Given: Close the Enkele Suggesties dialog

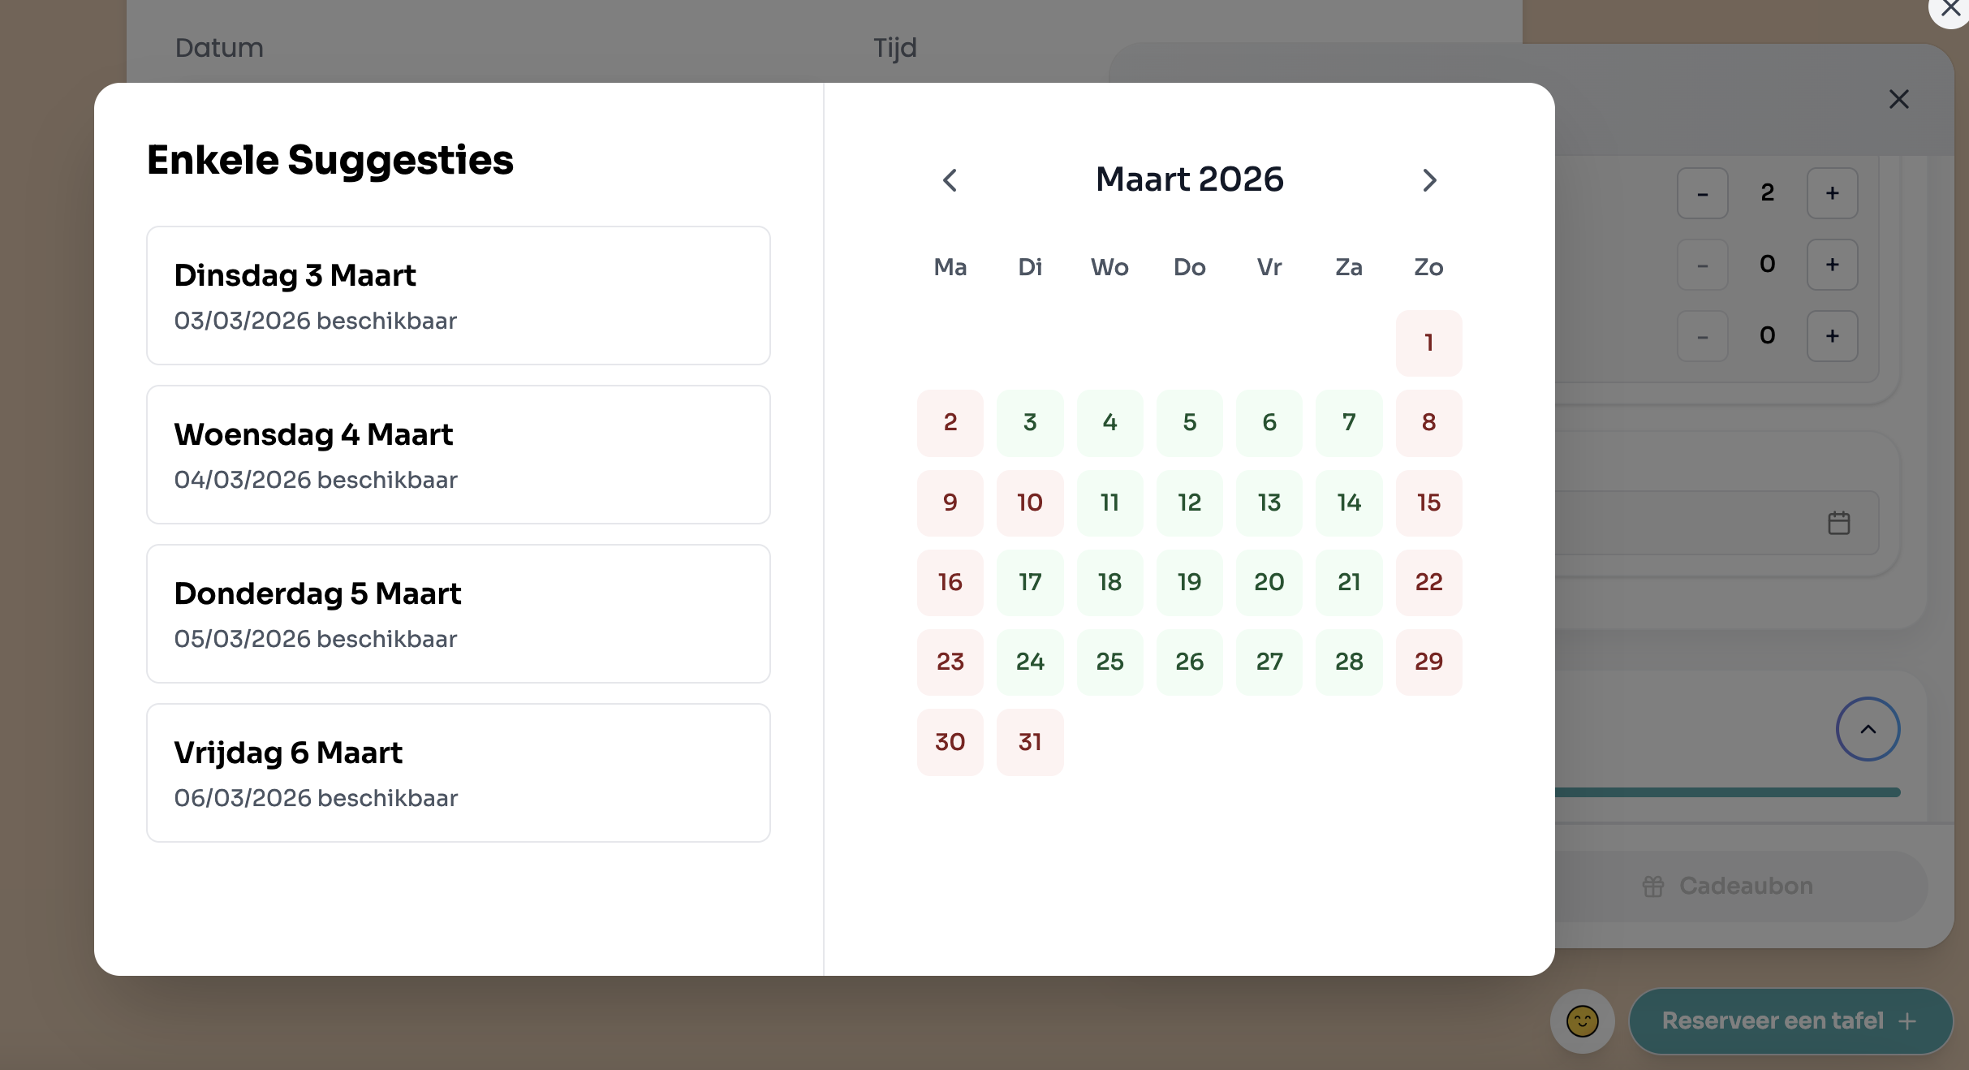Looking at the screenshot, I should click(x=1899, y=99).
